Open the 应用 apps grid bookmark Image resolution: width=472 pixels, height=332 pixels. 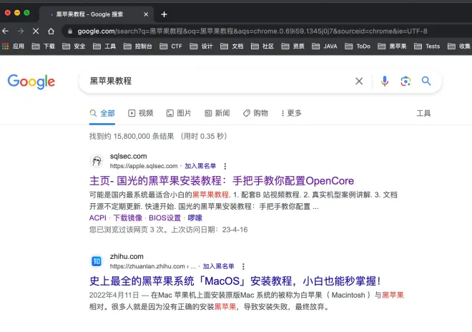pos(14,46)
